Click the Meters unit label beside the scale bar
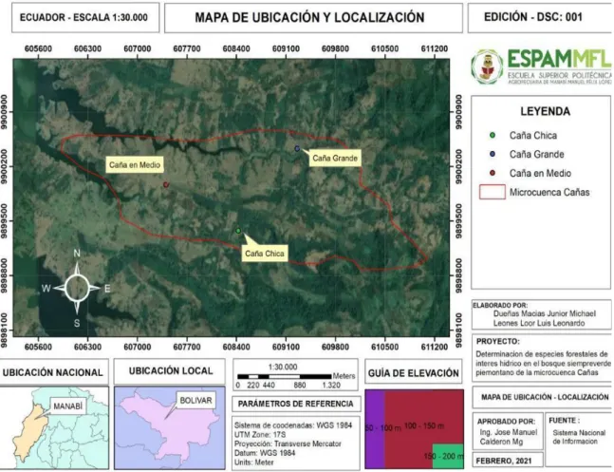Viewport: 614px width, 472px height. (344, 376)
